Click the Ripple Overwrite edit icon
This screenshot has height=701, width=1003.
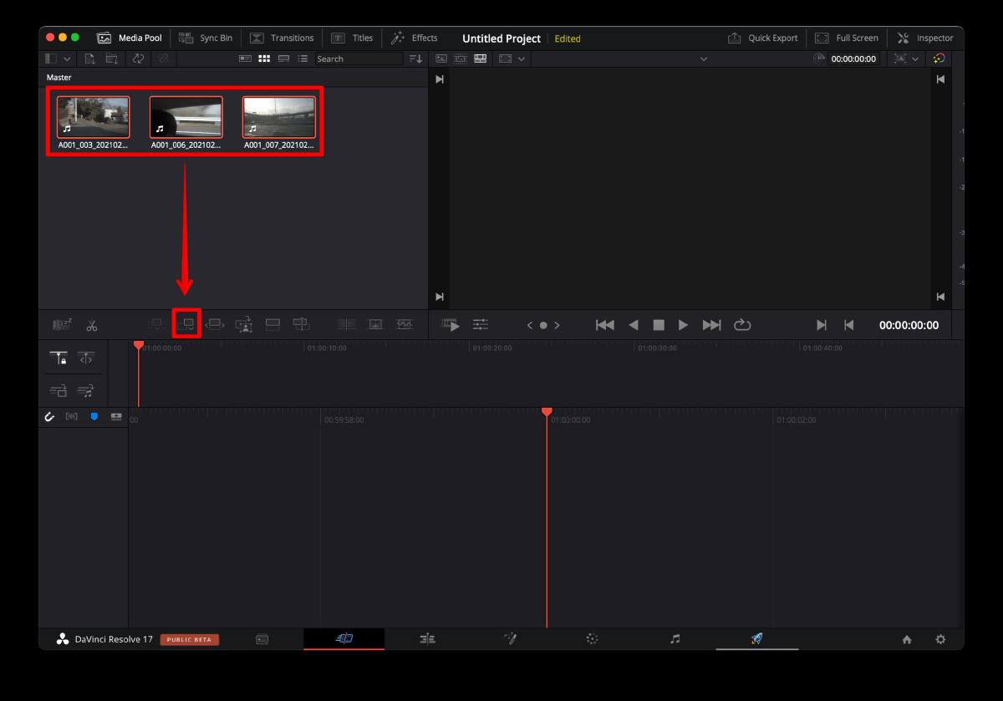(215, 324)
